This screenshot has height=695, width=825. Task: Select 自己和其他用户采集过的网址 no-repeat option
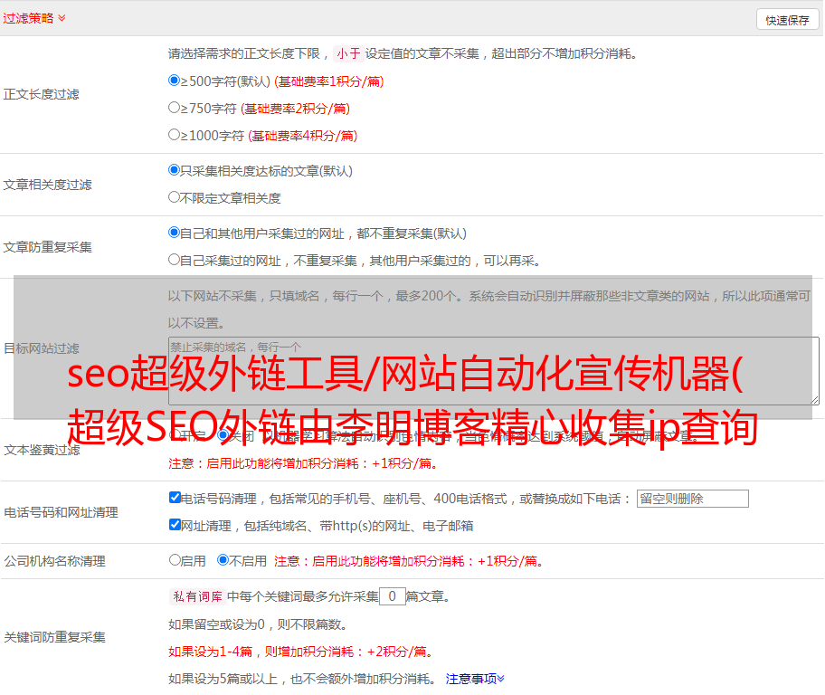click(x=174, y=233)
